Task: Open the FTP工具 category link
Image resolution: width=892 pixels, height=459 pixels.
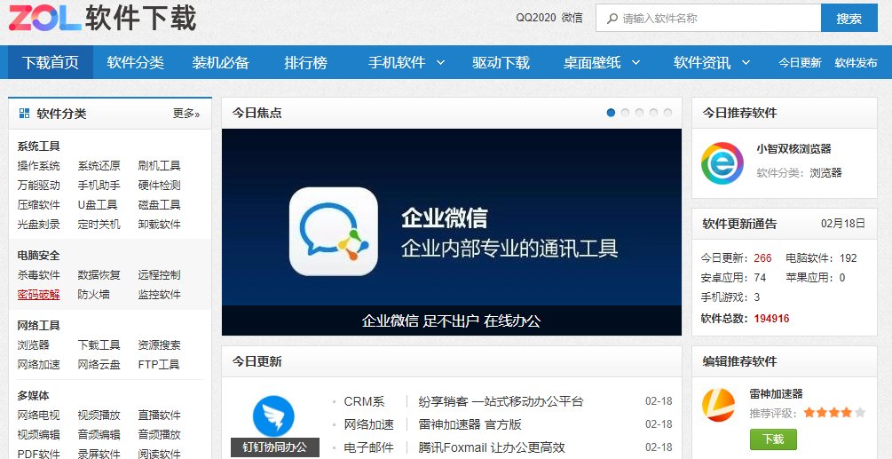Action: tap(159, 365)
